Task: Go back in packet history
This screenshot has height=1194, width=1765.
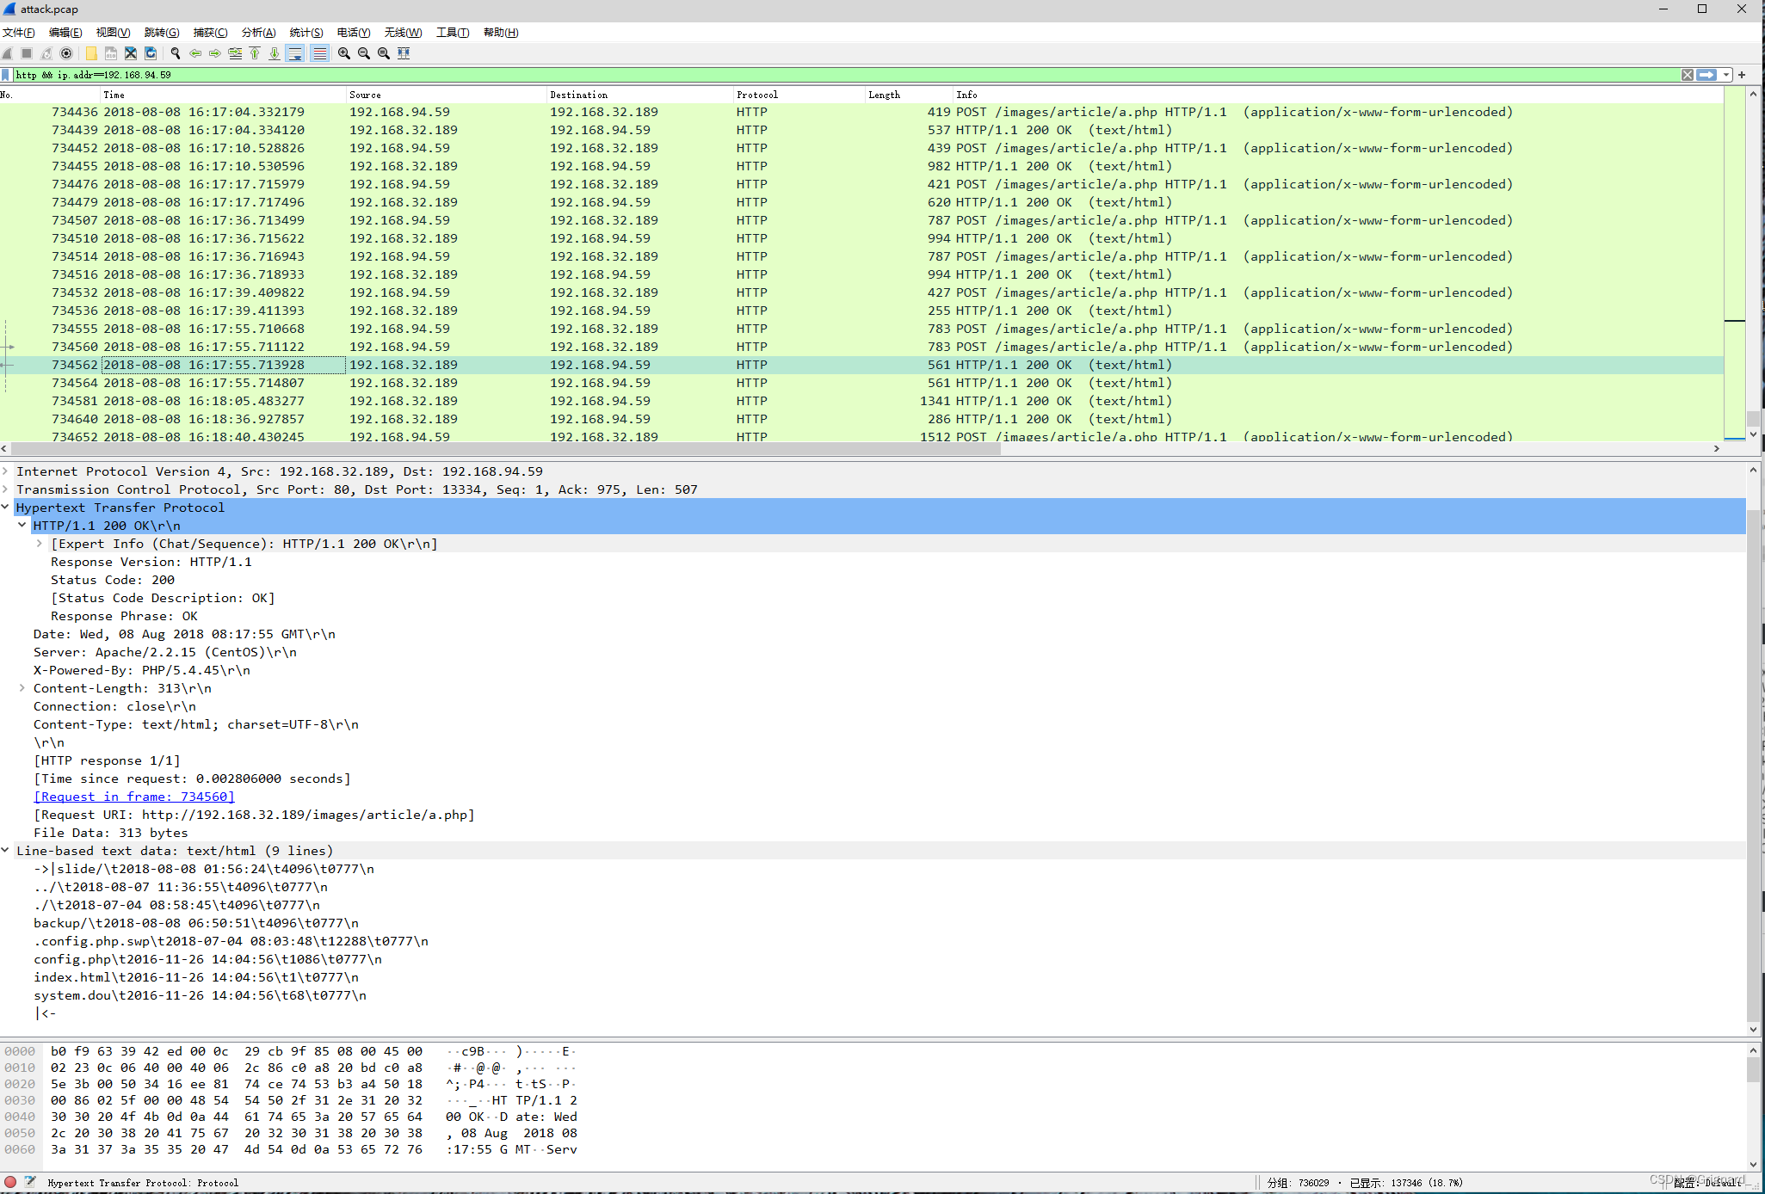Action: 195,53
